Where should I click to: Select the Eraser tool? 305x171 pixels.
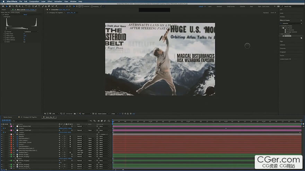point(49,7)
